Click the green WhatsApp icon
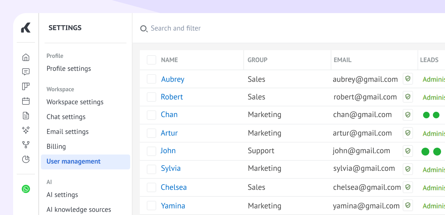The width and height of the screenshot is (445, 215). (26, 189)
